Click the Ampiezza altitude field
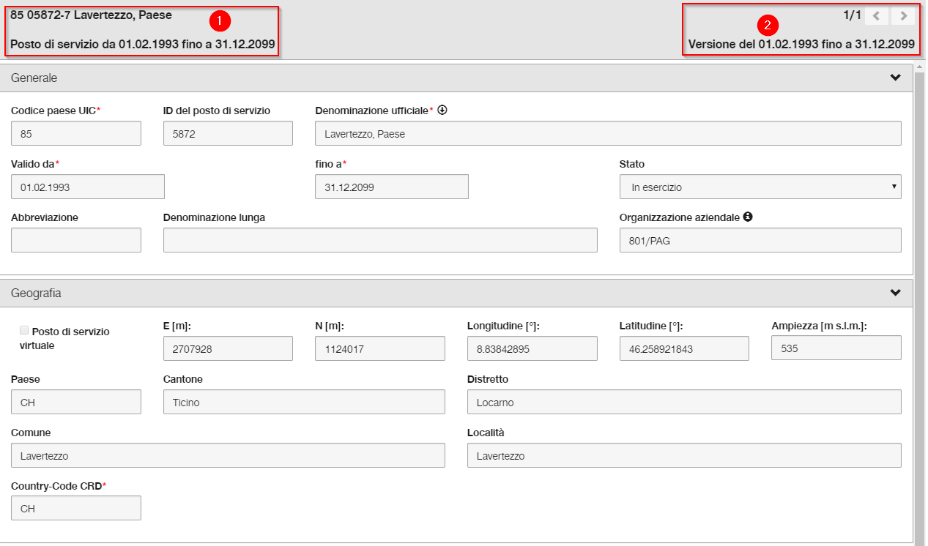Viewport: 928px width, 546px height. (836, 348)
